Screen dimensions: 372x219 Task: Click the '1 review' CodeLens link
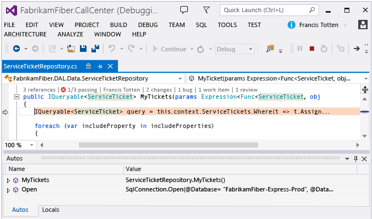pyautogui.click(x=246, y=90)
